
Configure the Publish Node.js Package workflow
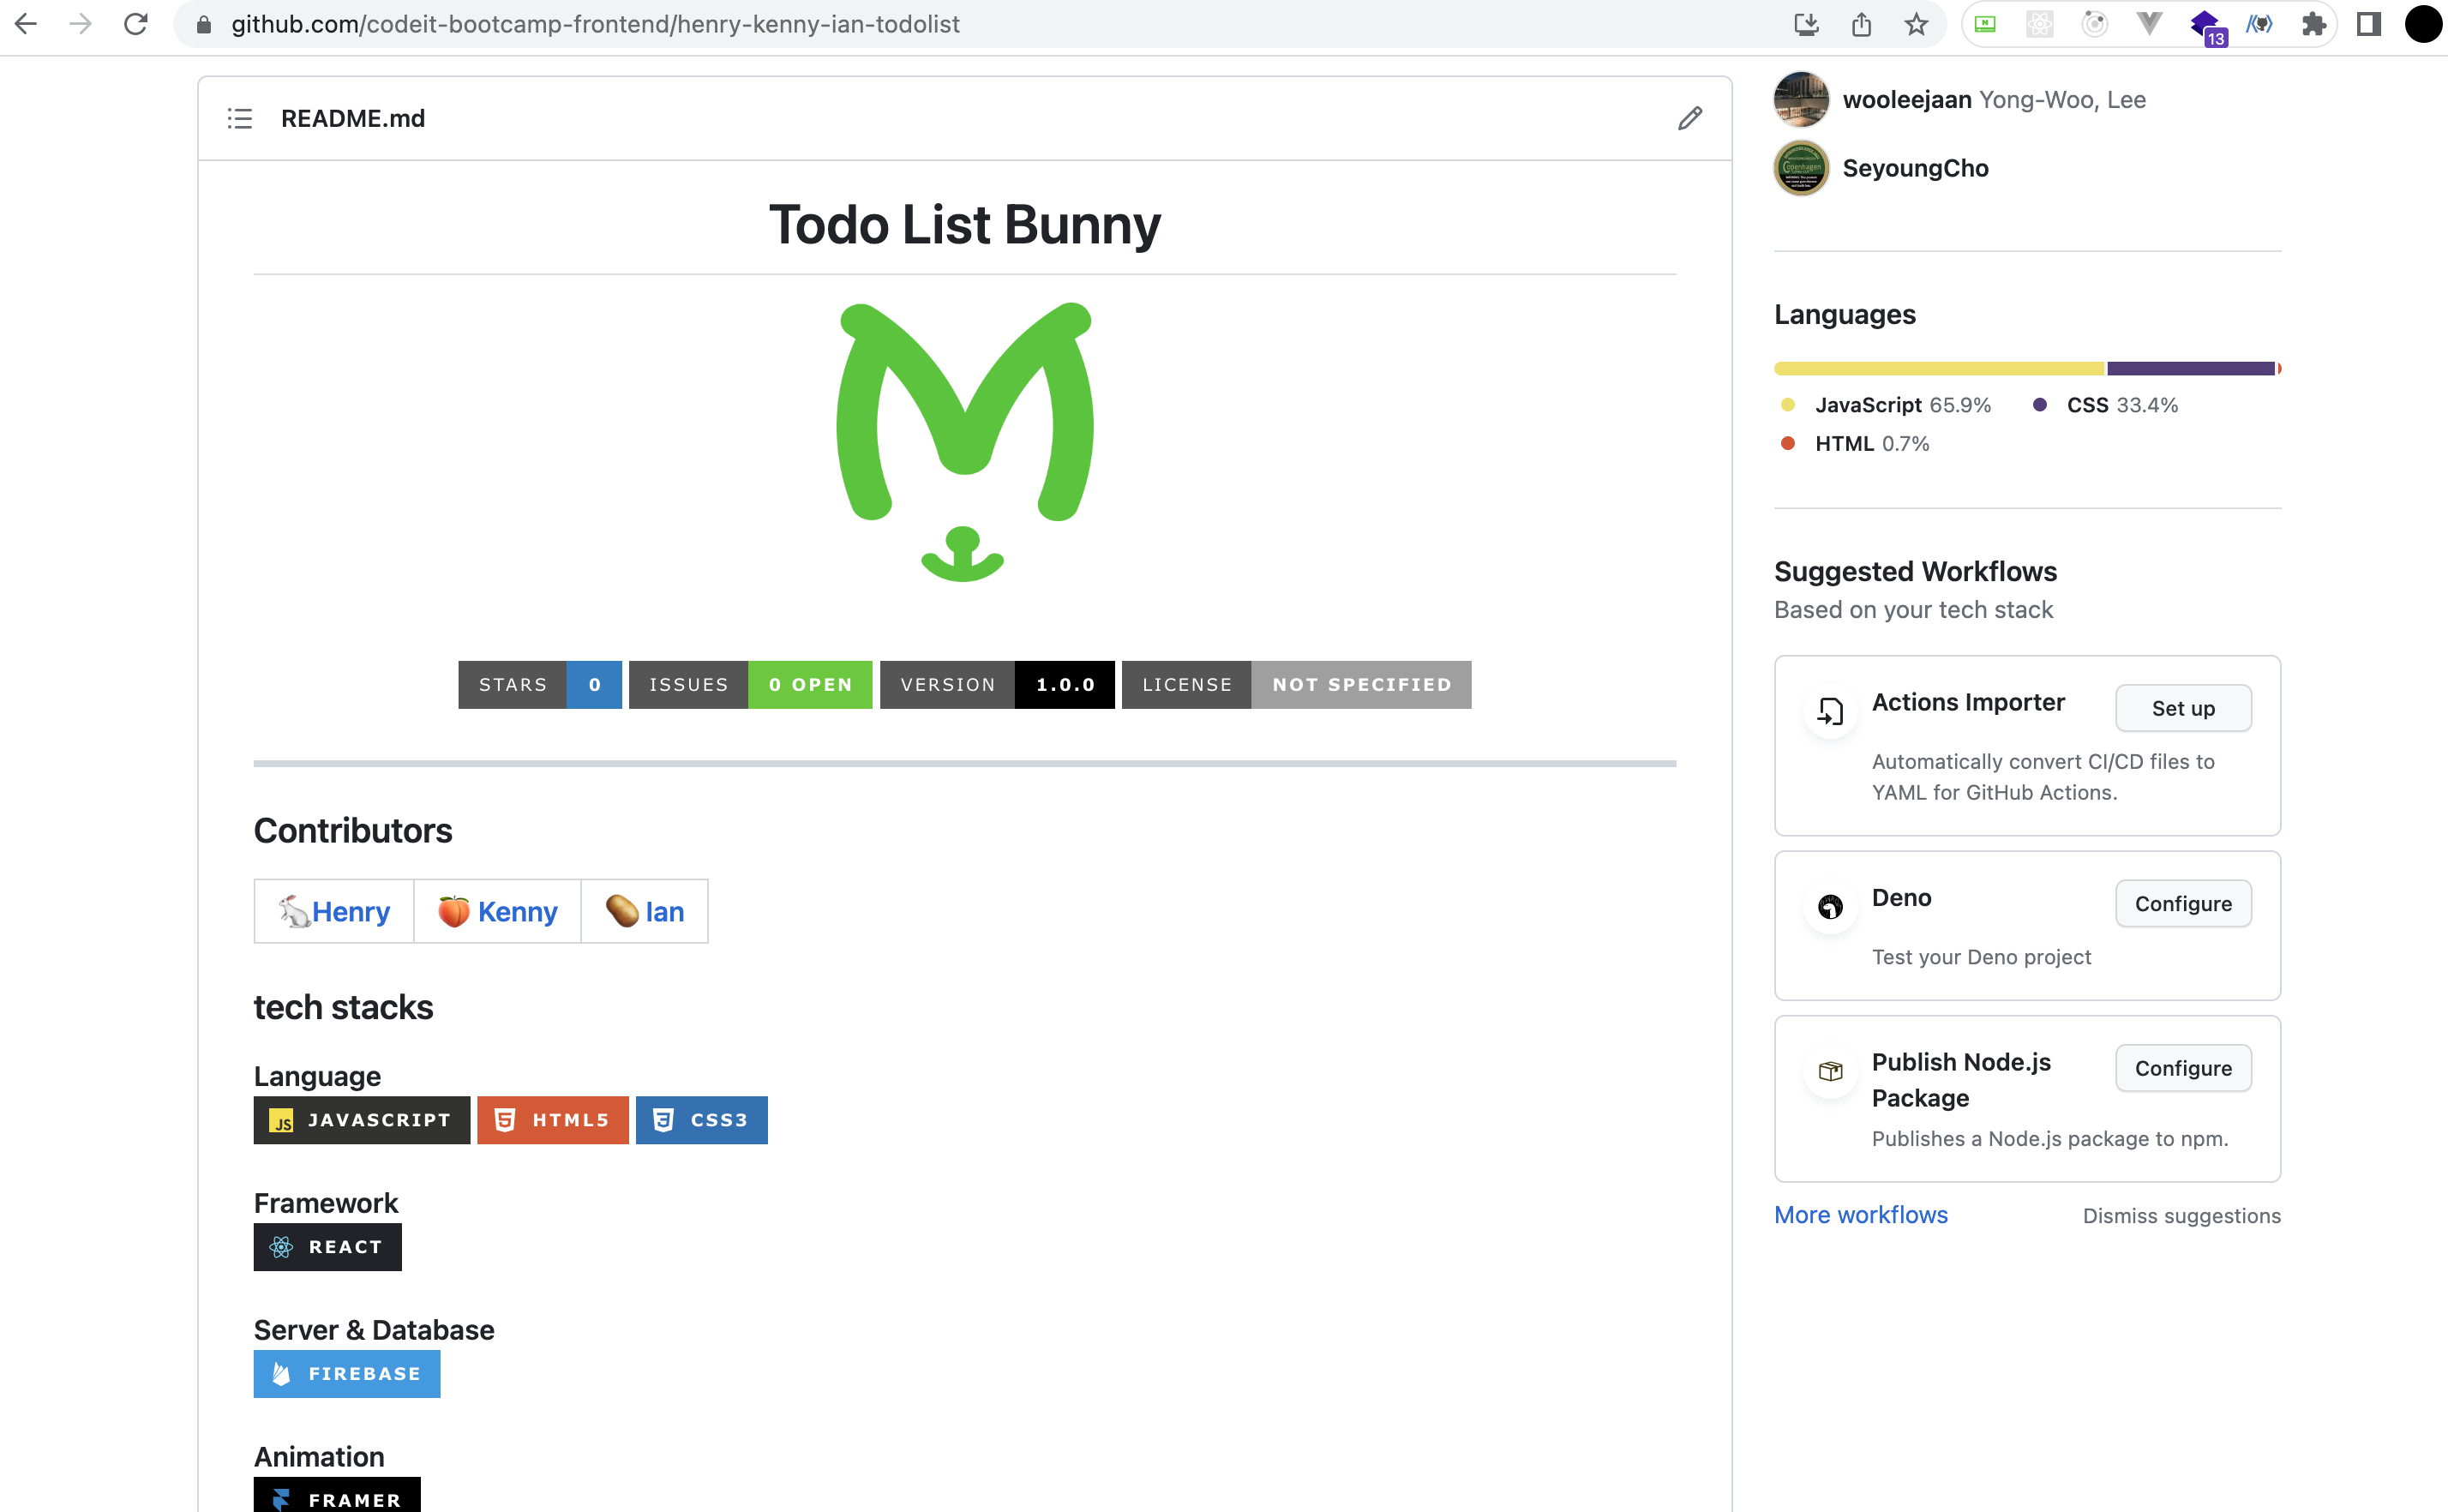click(x=2182, y=1068)
